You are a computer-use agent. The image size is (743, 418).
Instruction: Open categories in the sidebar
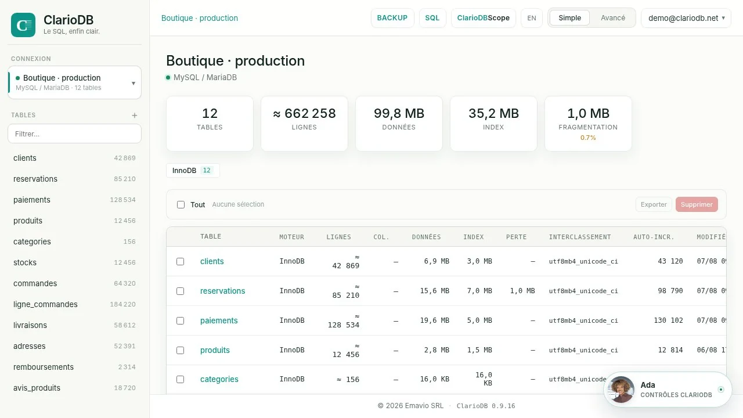click(74, 242)
